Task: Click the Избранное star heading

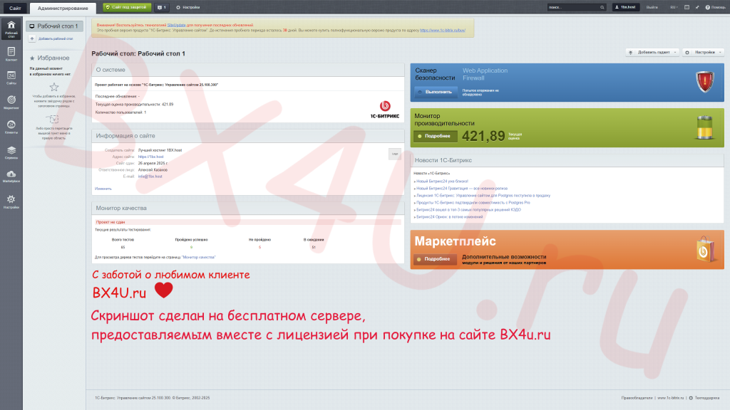Action: click(x=49, y=58)
